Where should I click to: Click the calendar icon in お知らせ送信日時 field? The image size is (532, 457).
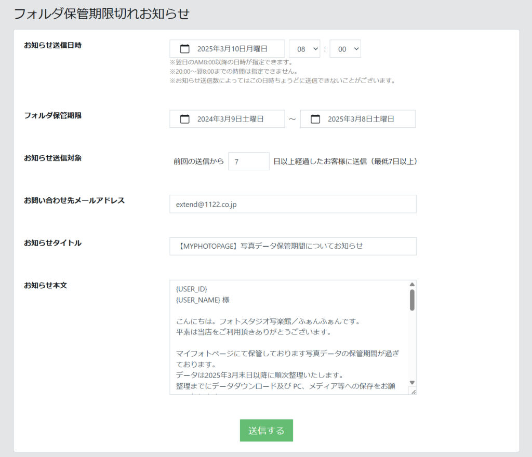[184, 49]
